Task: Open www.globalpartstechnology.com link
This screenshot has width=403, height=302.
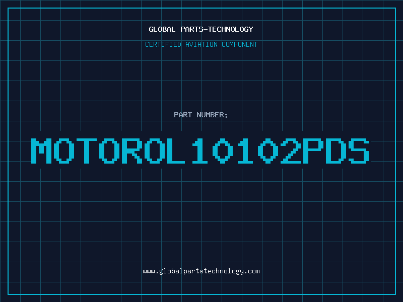Action: [x=201, y=271]
